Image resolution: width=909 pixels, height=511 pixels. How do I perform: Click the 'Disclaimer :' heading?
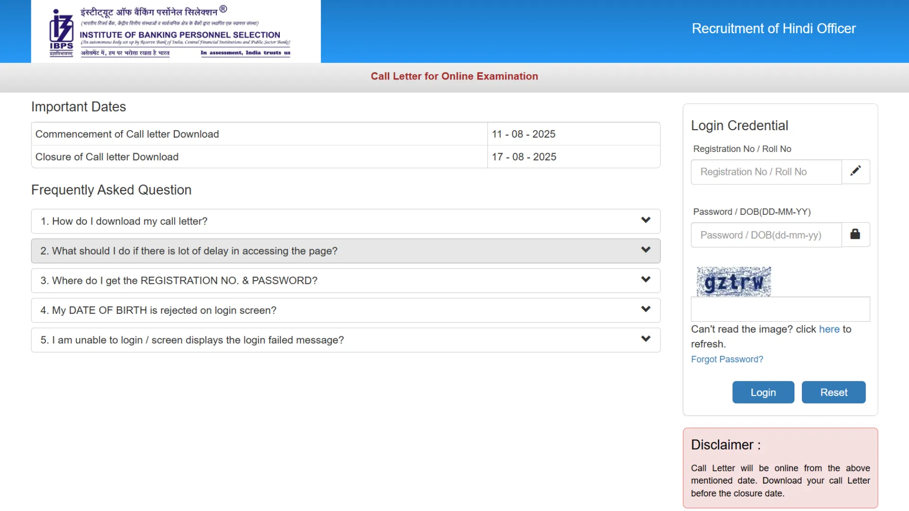(x=726, y=445)
